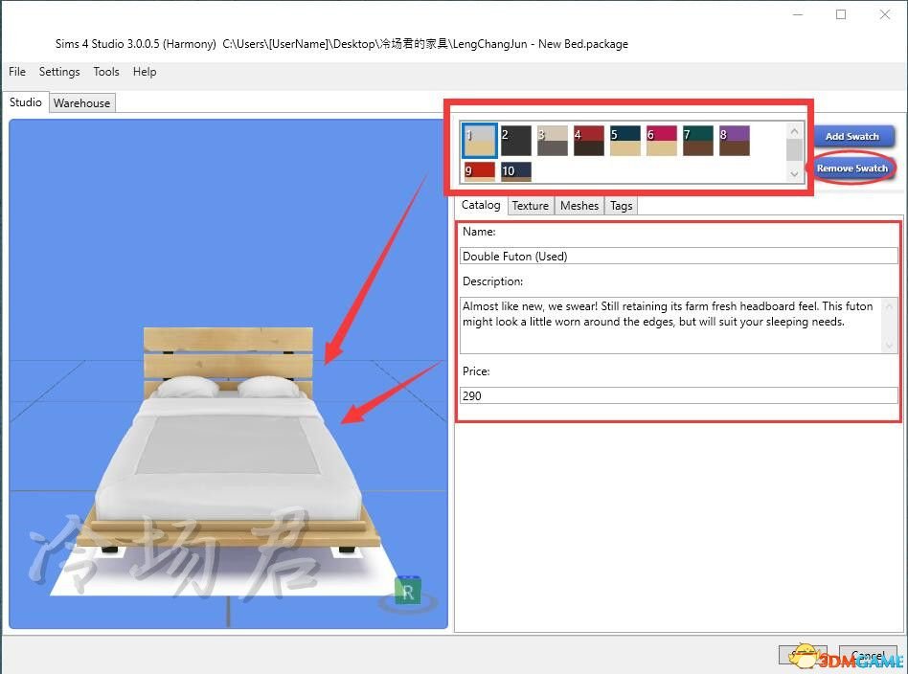Minimize the Sims 4 Studio window
Viewport: 908px width, 674px height.
[x=798, y=14]
